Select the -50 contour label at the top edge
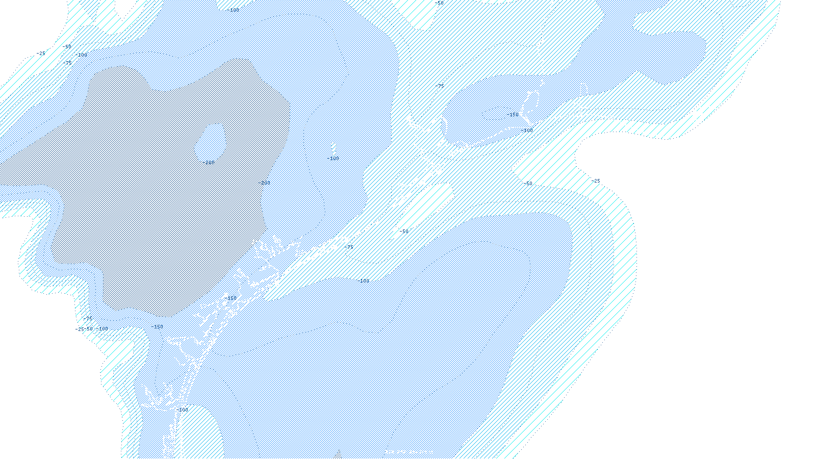 [x=439, y=3]
